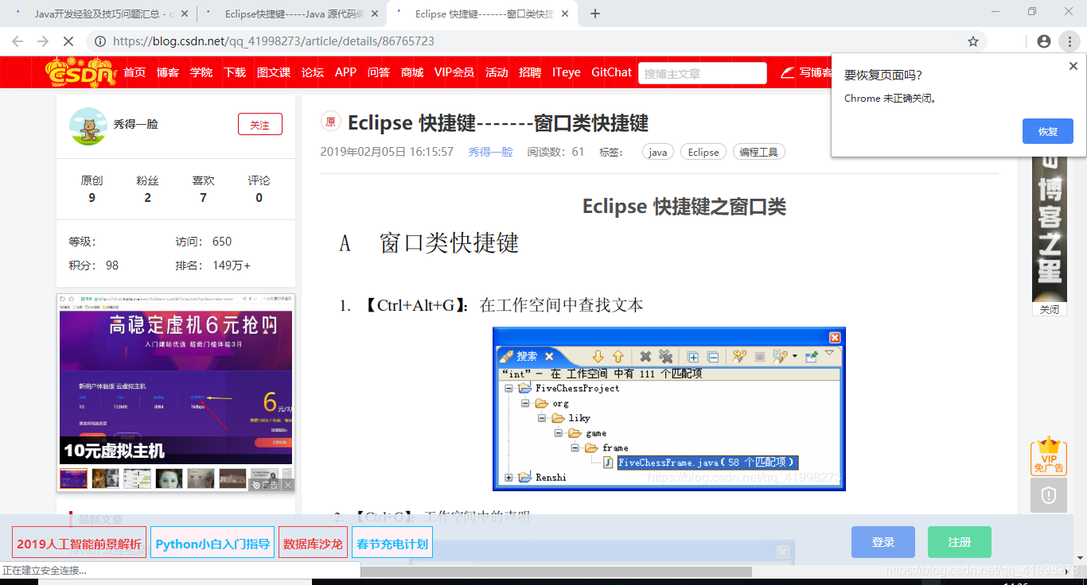Open 图文课 in the CSDN navigation
Viewport: 1087px width, 585px height.
(x=274, y=72)
